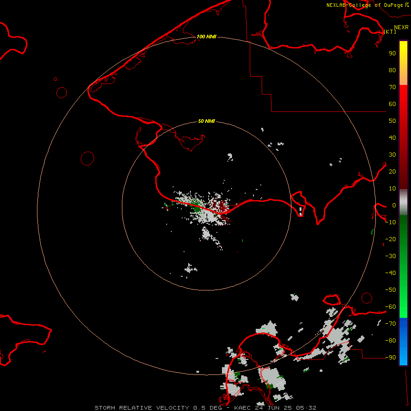Click the -10 value on the velocity scale
Screen dimensions: 411x411
(x=390, y=222)
